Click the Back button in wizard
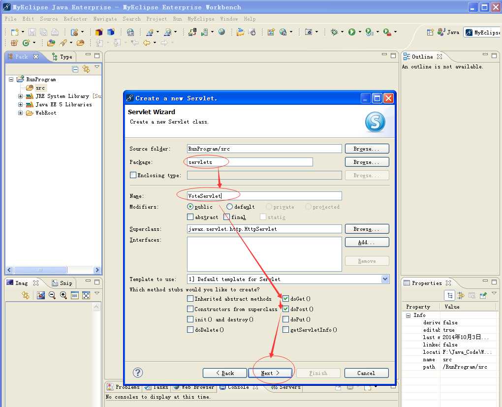The height and width of the screenshot is (407, 502). coord(225,373)
